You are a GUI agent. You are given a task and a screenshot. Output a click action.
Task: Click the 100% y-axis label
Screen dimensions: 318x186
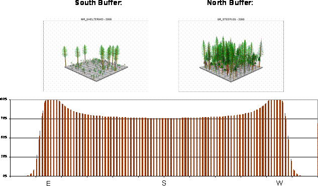[x=4, y=99]
